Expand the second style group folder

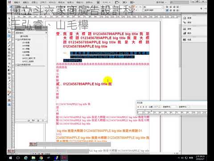[16, 64]
